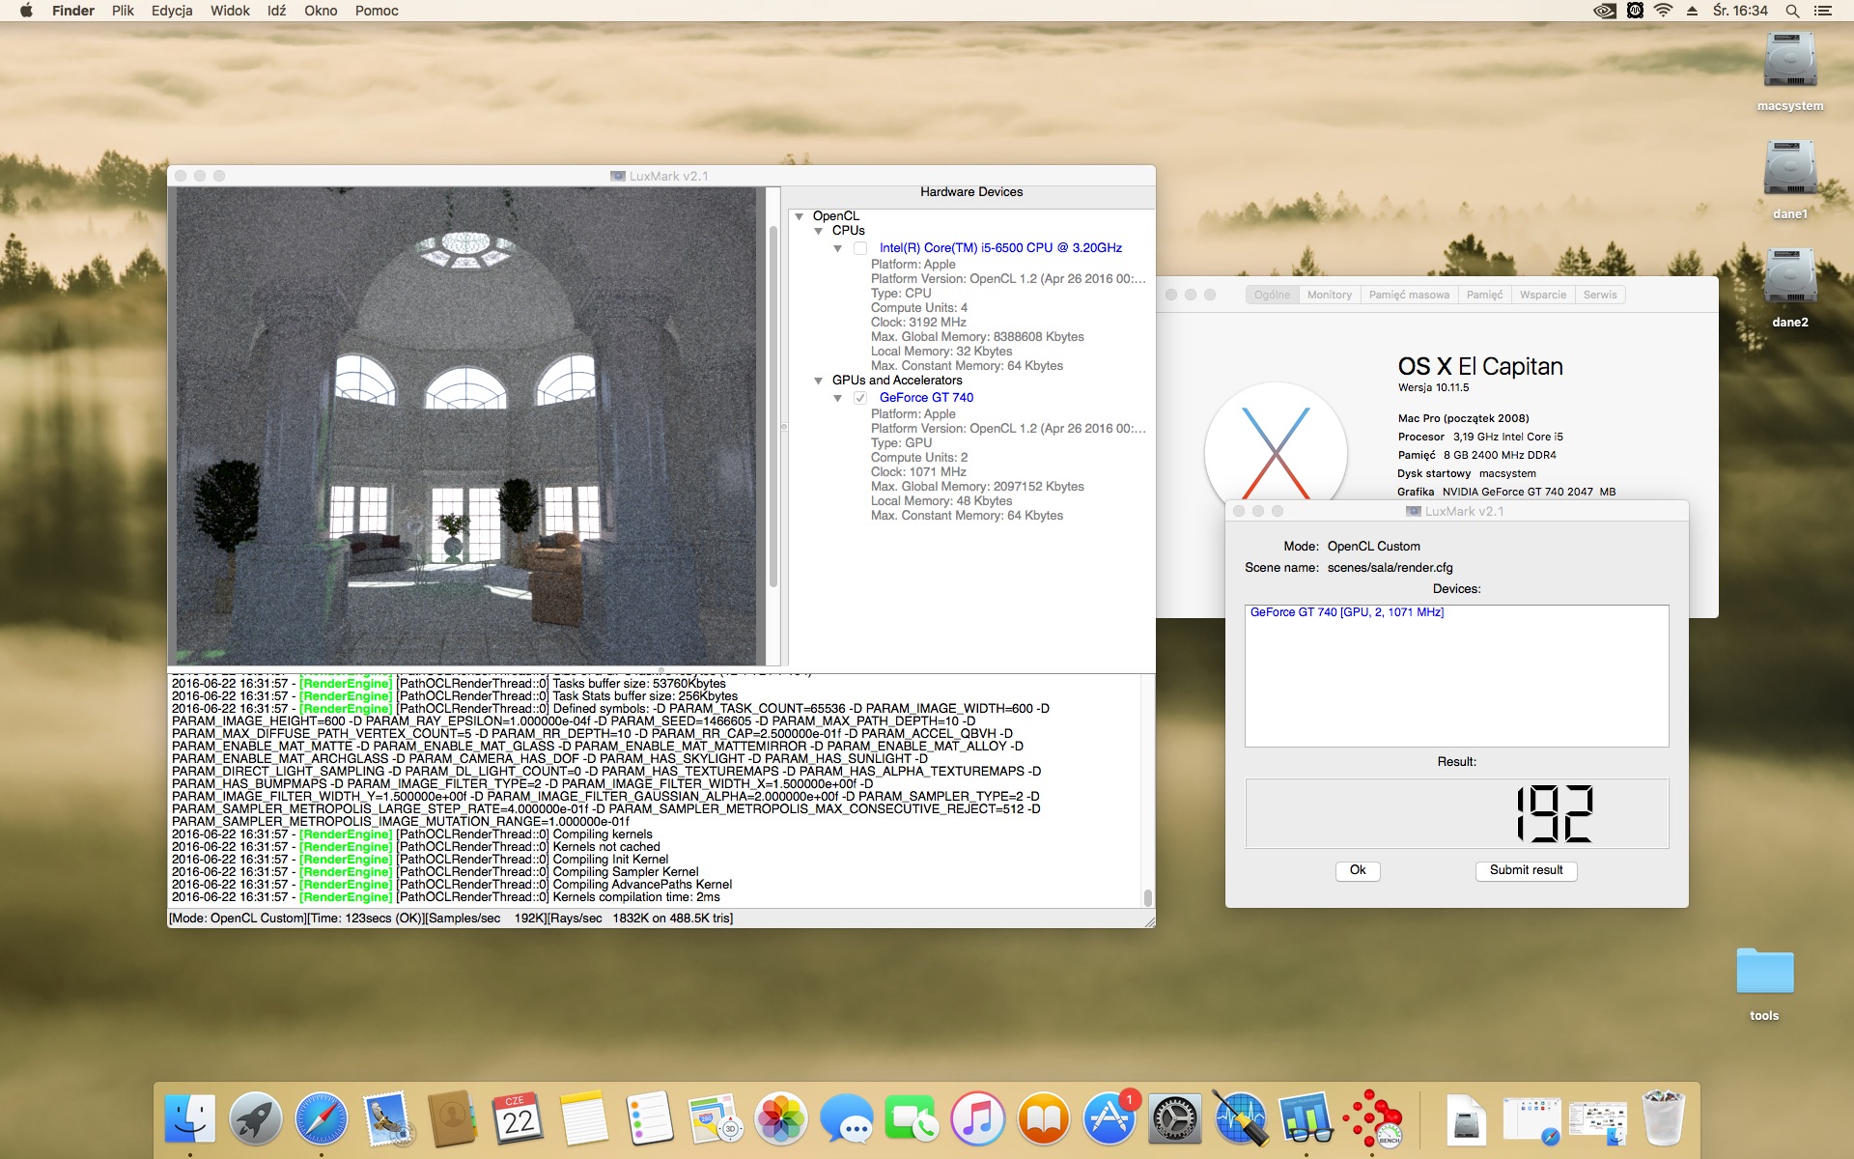Click Spotlight search magnifier in menu bar

click(x=1791, y=11)
